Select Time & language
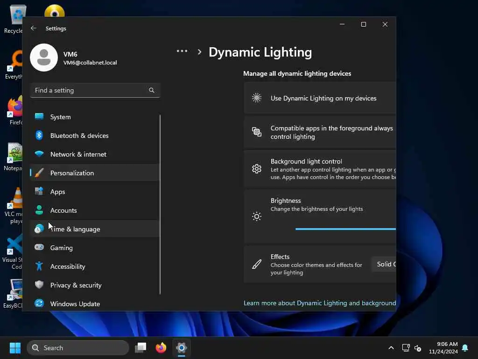The image size is (478, 359). tap(95, 229)
